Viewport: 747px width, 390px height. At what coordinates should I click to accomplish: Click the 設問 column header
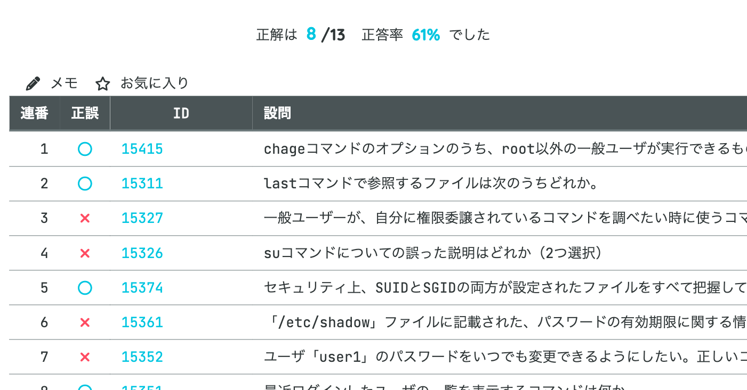click(x=277, y=113)
